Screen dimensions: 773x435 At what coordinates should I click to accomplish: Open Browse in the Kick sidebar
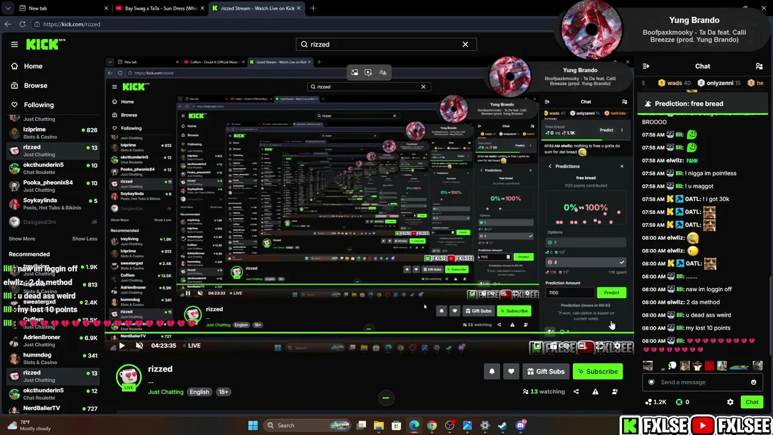[x=36, y=86]
